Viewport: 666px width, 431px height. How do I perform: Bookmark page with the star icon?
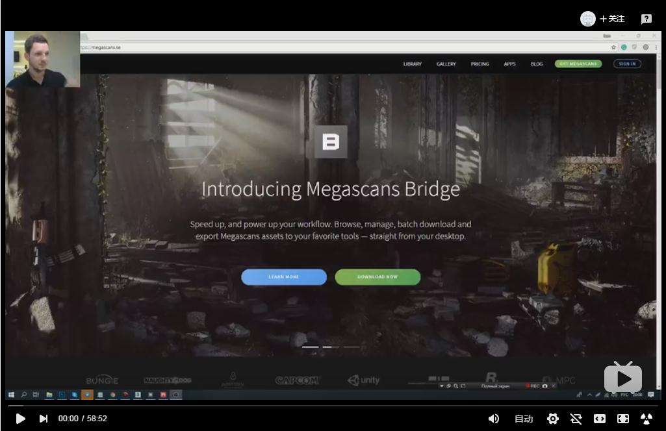[x=613, y=47]
